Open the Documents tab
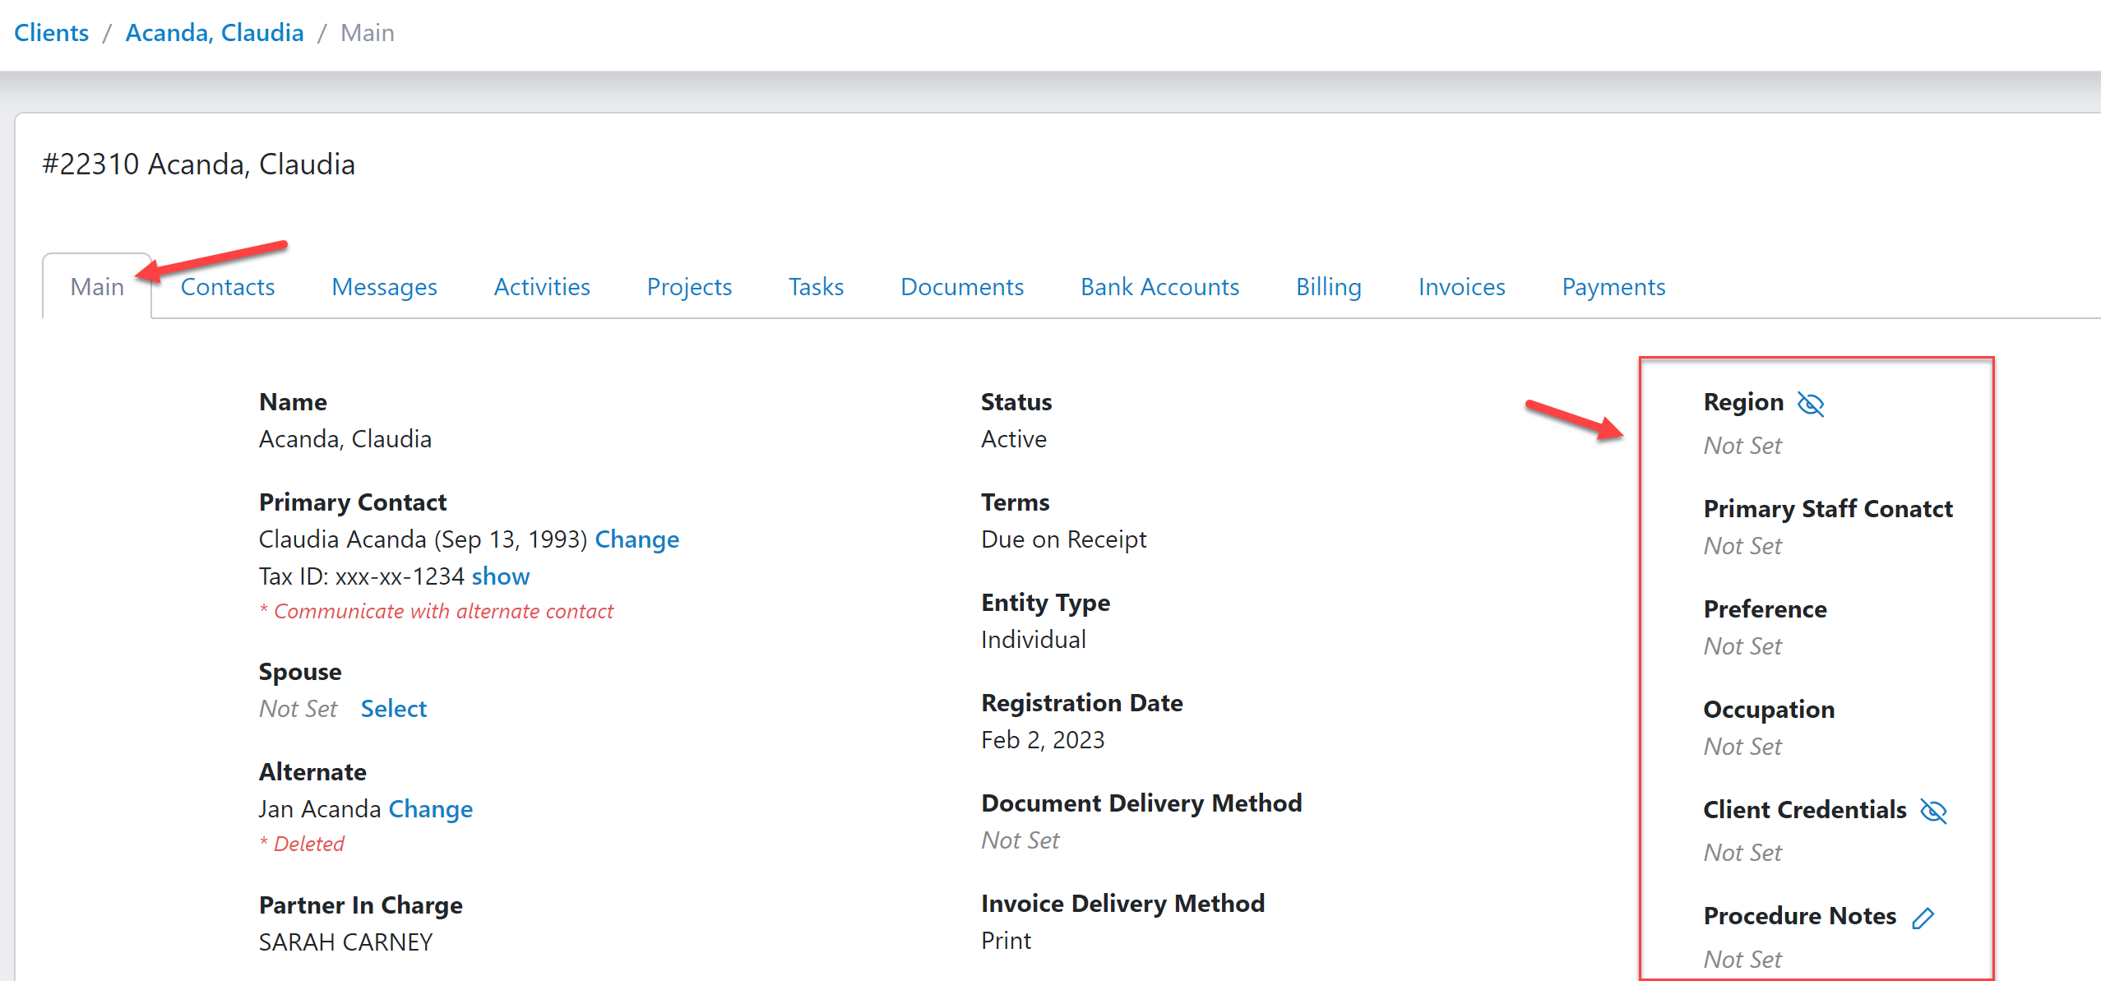The height and width of the screenshot is (981, 2101). coord(961,286)
